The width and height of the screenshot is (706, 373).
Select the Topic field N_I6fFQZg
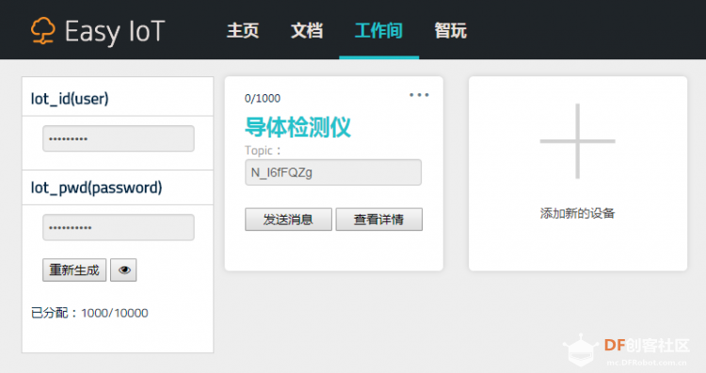click(x=333, y=172)
